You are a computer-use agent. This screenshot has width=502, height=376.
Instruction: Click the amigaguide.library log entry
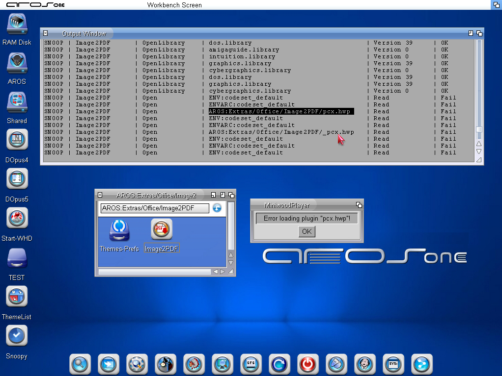[244, 50]
